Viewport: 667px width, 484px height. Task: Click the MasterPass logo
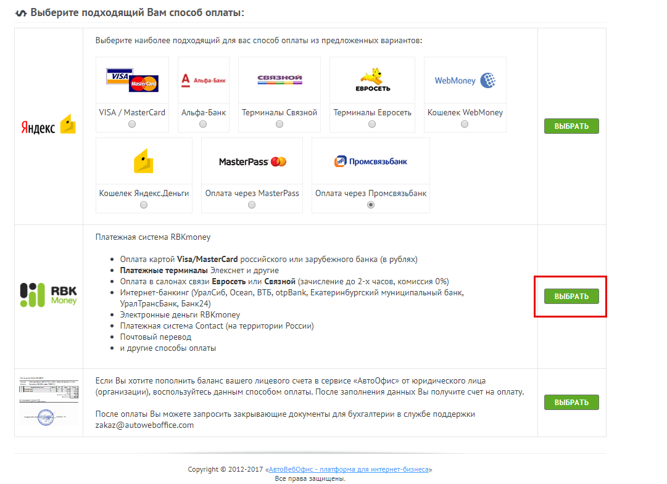tap(252, 162)
